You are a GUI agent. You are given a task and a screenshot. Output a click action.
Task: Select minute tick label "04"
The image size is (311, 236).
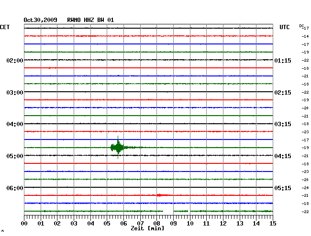click(90, 223)
